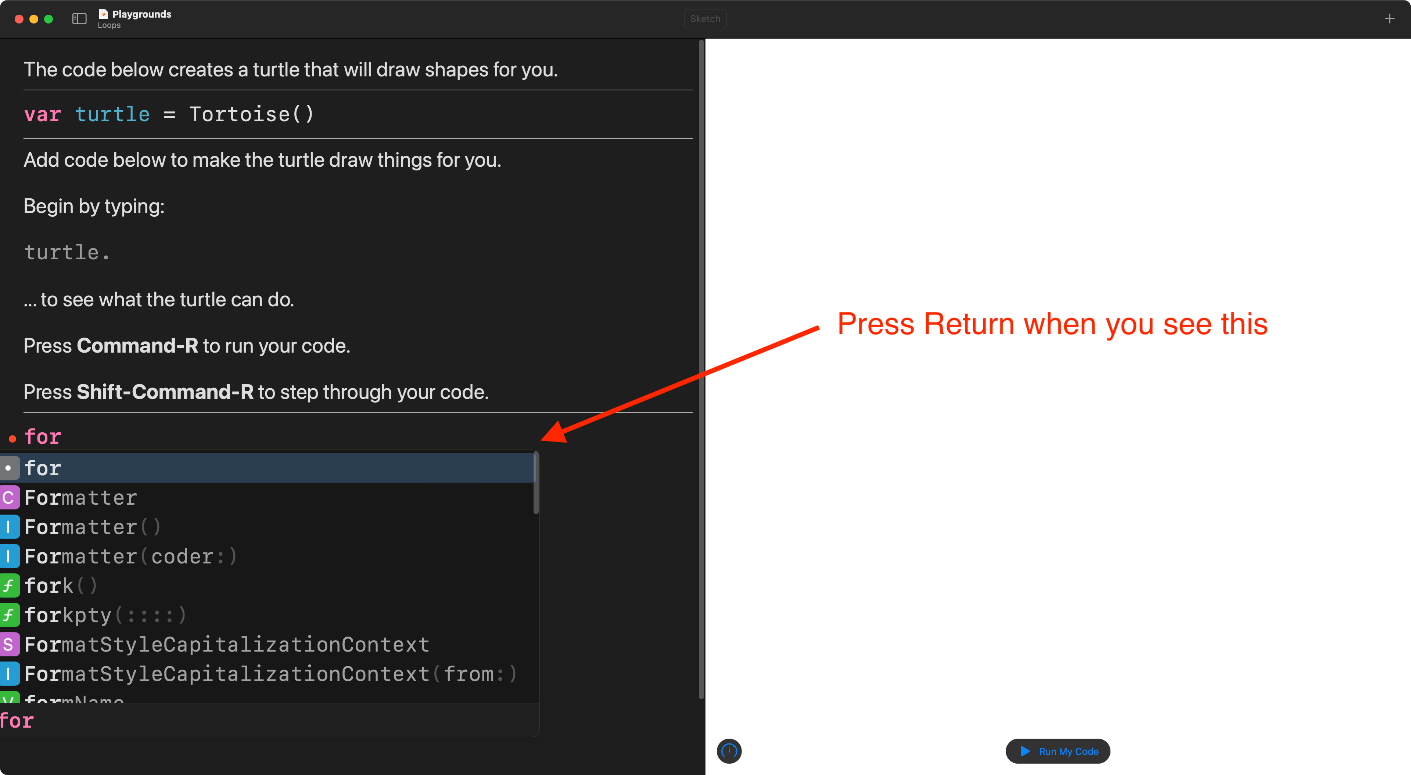Pick FormatStyleCapitalizationContext(from:) suggestion
This screenshot has width=1411, height=775.
point(271,674)
